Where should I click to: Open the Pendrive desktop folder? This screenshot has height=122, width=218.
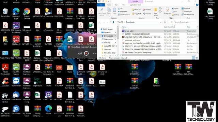156,82
